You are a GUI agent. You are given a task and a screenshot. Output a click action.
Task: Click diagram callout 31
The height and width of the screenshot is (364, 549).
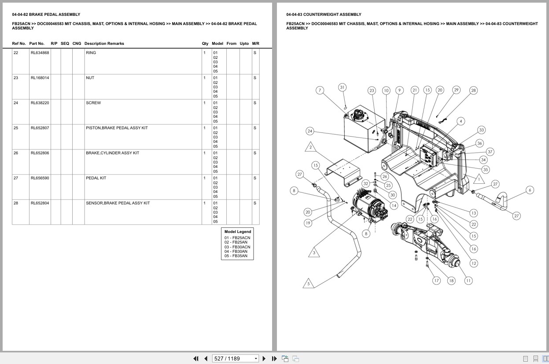tap(343, 87)
